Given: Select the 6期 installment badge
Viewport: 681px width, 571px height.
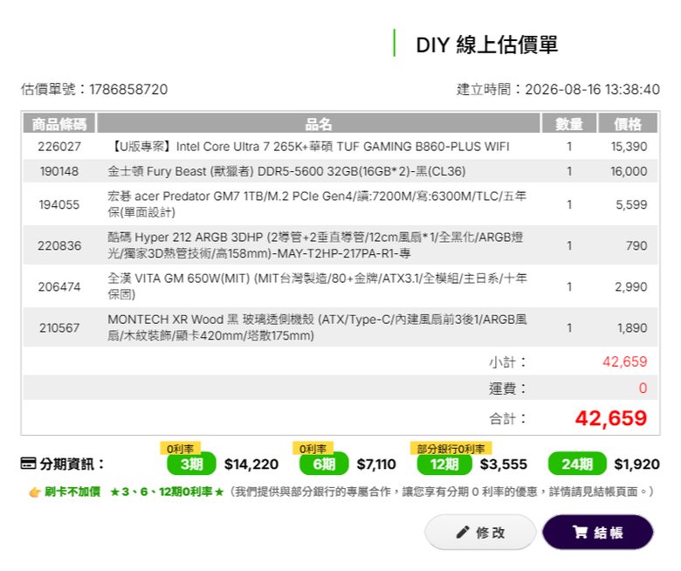Looking at the screenshot, I should click(324, 464).
